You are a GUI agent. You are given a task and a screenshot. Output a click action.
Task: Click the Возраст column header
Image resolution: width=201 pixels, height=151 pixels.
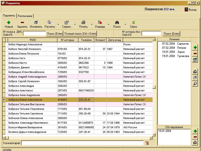pos(100,40)
